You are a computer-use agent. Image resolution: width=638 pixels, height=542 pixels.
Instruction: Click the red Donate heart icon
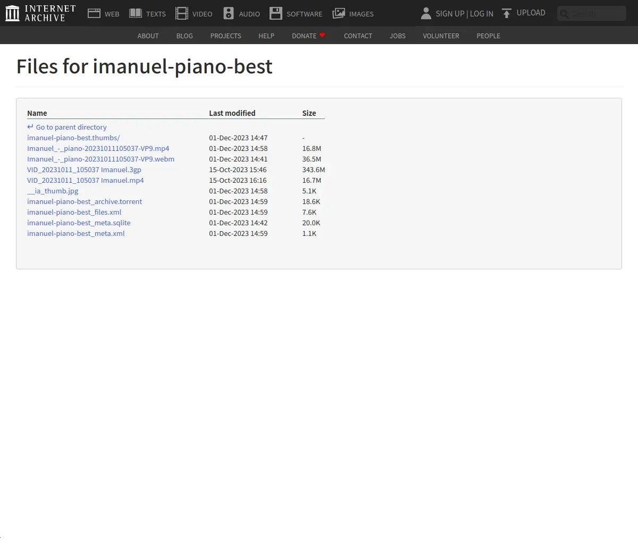(x=322, y=35)
